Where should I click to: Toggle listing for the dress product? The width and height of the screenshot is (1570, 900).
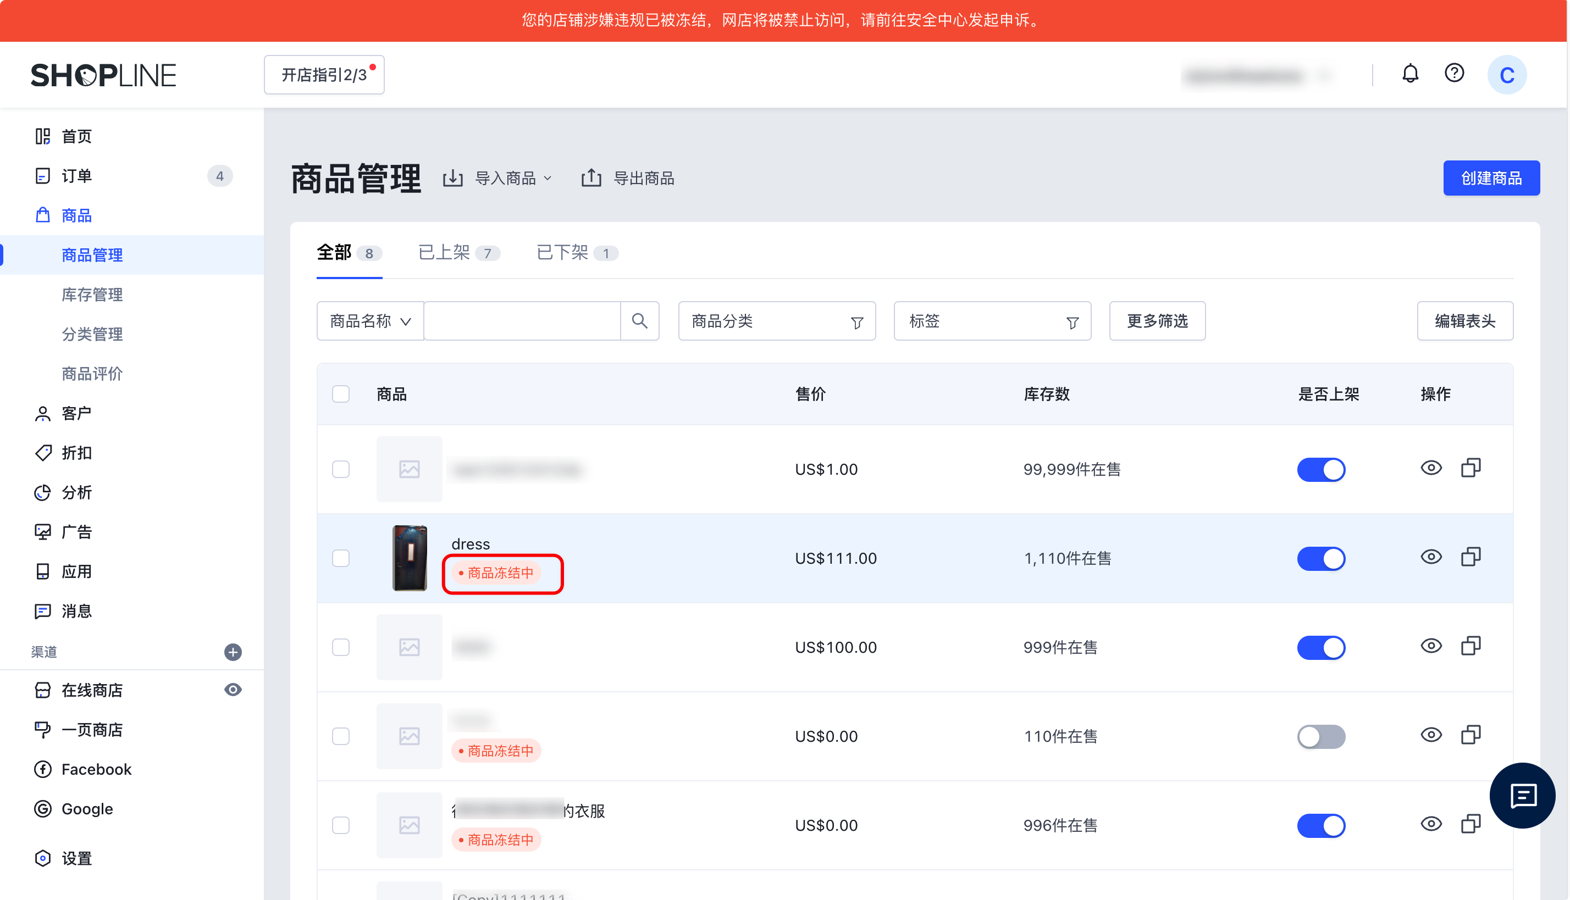click(1321, 558)
